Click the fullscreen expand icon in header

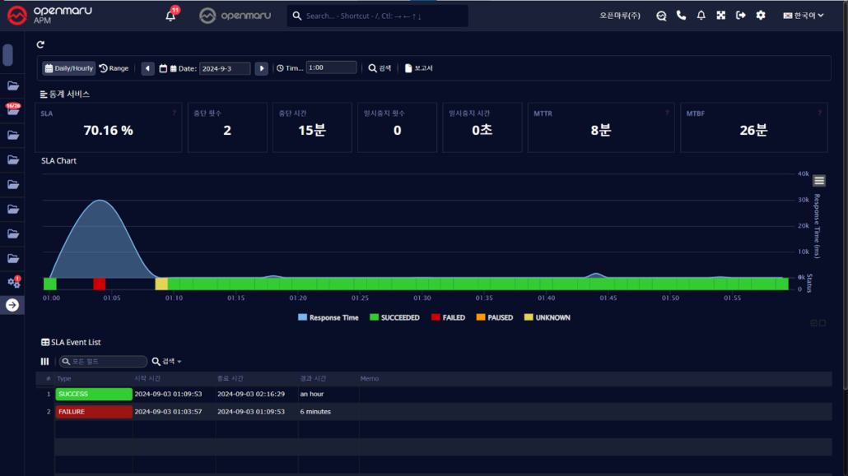pos(721,16)
